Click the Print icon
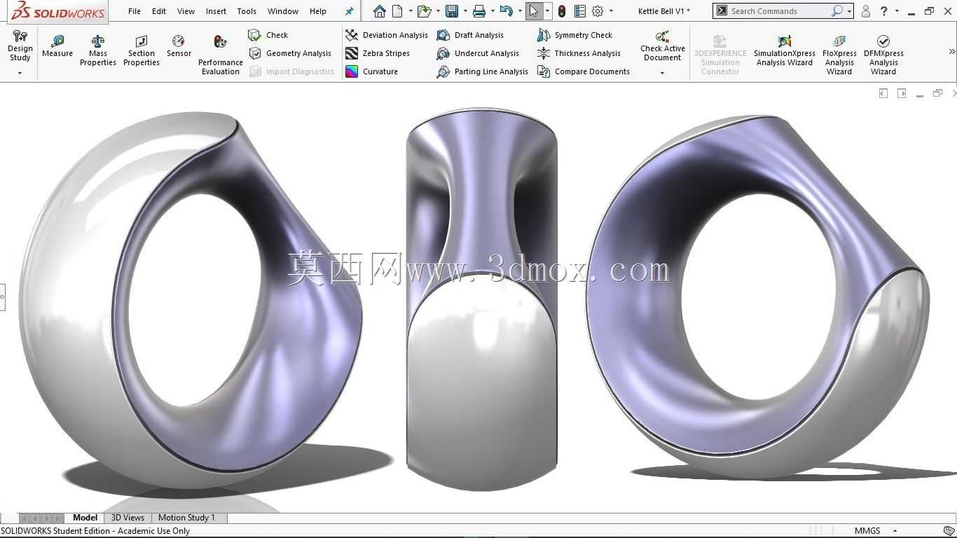 coord(479,11)
